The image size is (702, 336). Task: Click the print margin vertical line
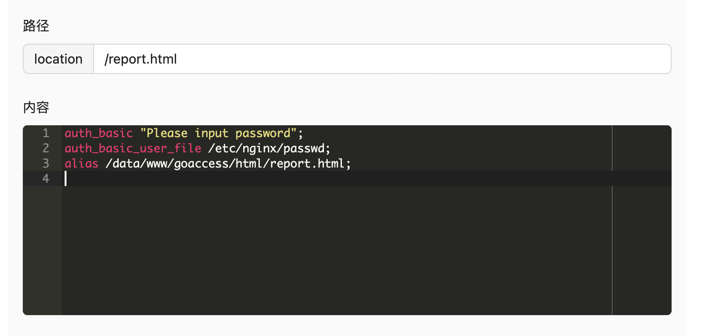tap(612, 220)
